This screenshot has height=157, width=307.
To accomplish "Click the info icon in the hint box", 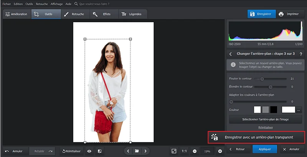I will click(x=233, y=65).
